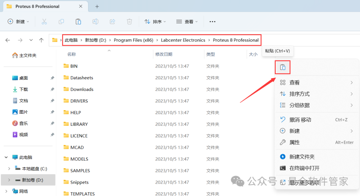Click the See more ellipsis in the toolbar
Viewport: 360px width, 196px height.
212,21
